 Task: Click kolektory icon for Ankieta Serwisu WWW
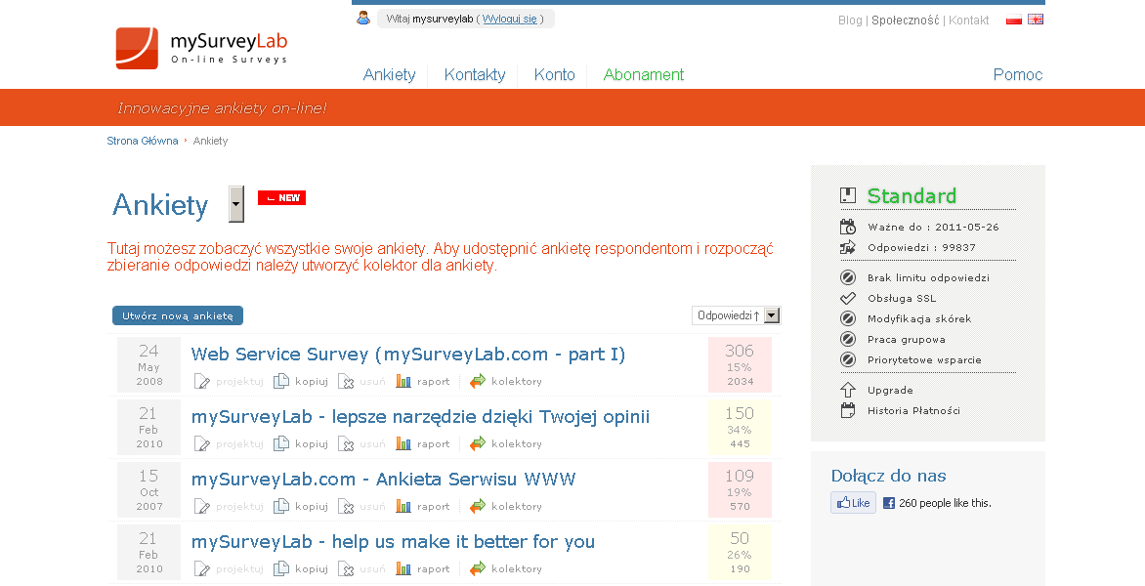coord(478,507)
